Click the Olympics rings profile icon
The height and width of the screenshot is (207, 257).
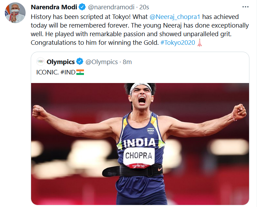[40, 62]
